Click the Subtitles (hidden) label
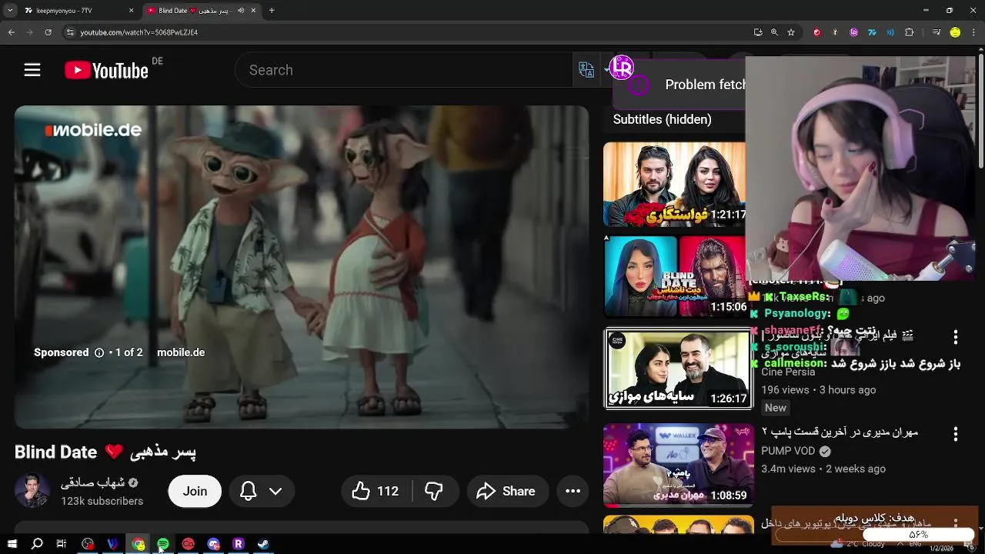Viewport: 985px width, 554px height. click(x=662, y=119)
